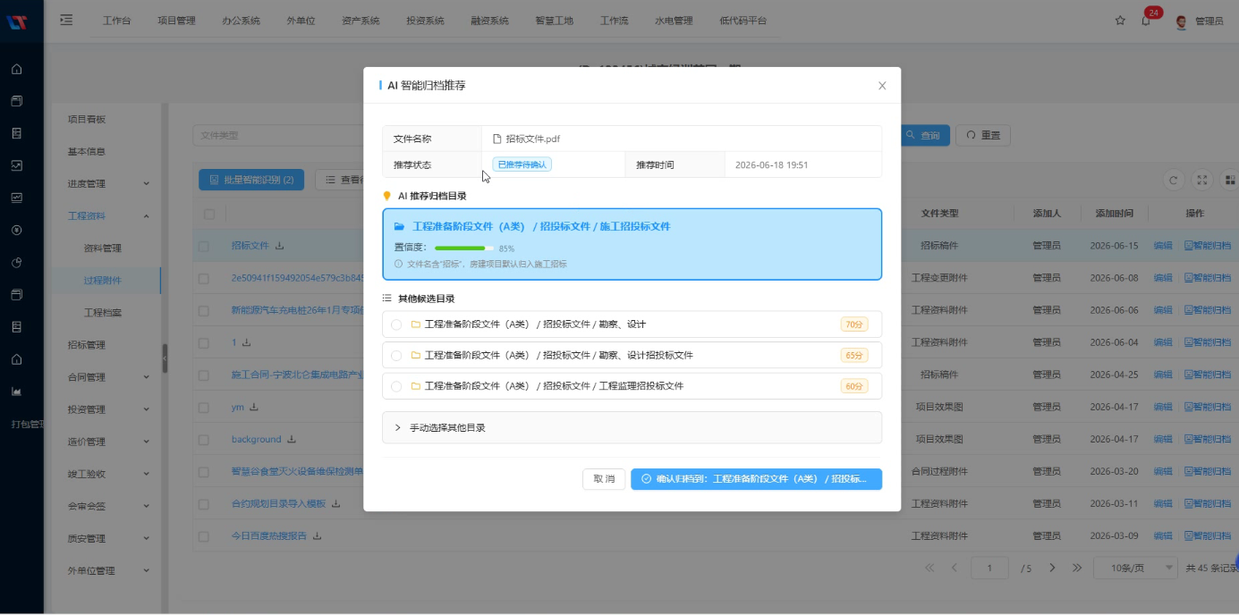This screenshot has width=1239, height=615.
Task: Click 确认归档到 confirm button
Action: [x=756, y=479]
